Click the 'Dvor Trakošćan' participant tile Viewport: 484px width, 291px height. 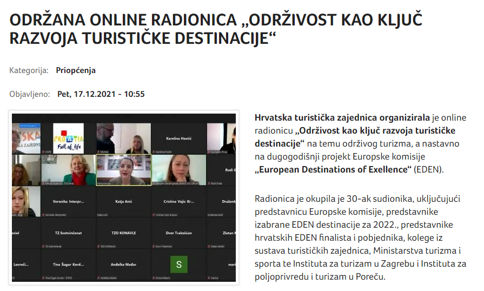(178, 233)
